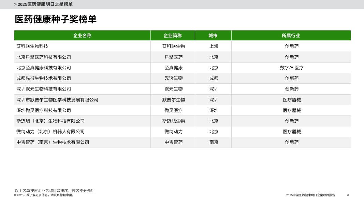Viewport: 364px width, 205px height.
Task: Select the 斯迈旭生物 abbreviation cell
Action: click(173, 121)
